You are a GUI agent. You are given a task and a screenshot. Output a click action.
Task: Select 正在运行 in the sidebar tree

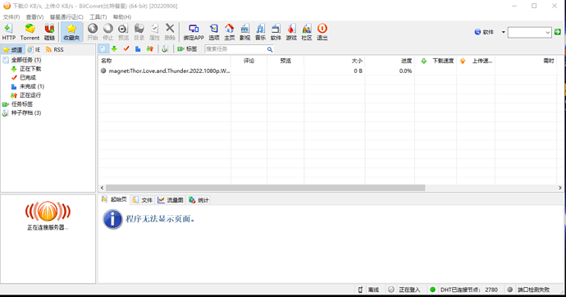(x=30, y=95)
